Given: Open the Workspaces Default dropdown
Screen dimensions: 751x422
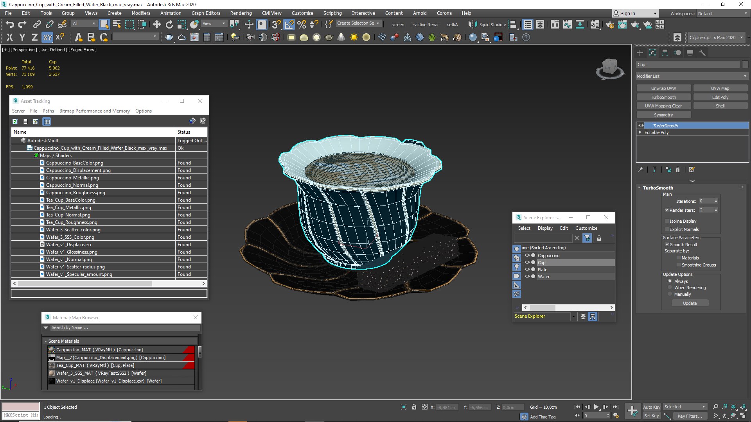Looking at the screenshot, I should [722, 13].
